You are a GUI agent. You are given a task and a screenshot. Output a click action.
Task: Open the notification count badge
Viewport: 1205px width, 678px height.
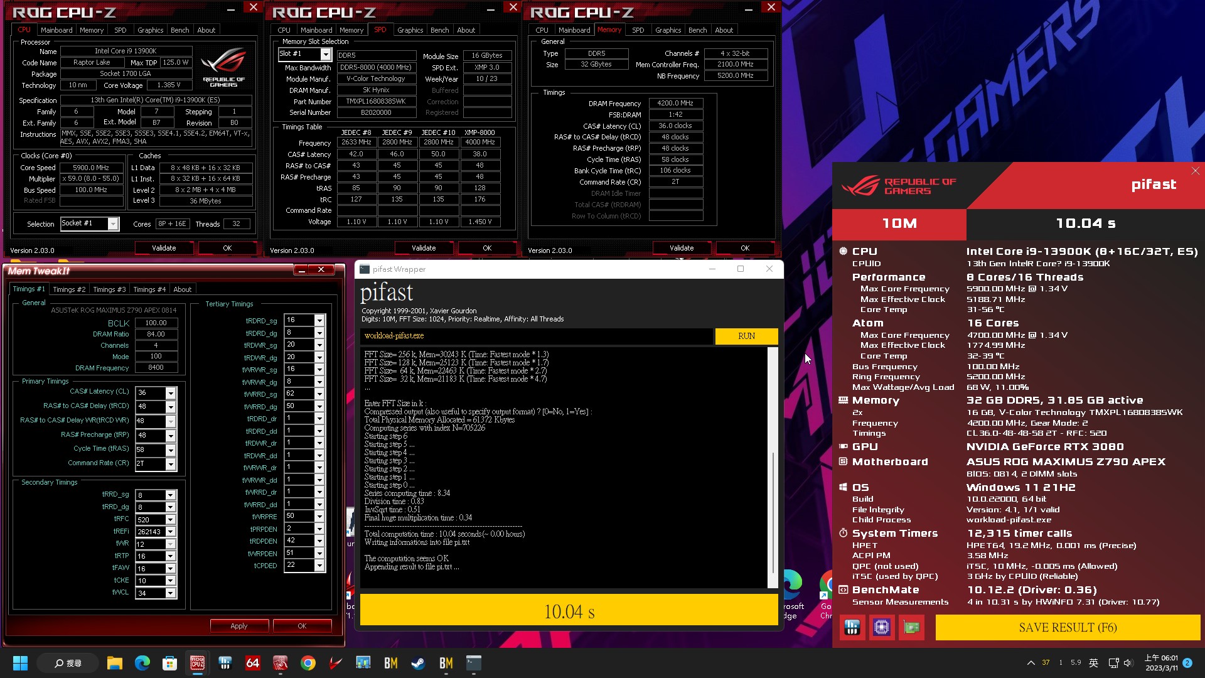click(1187, 663)
